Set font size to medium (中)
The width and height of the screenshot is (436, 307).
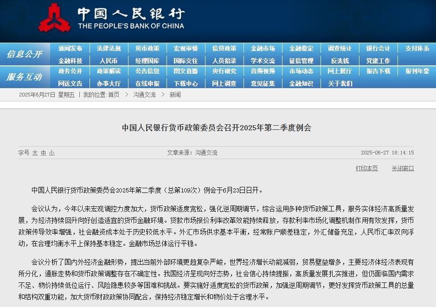(43, 153)
